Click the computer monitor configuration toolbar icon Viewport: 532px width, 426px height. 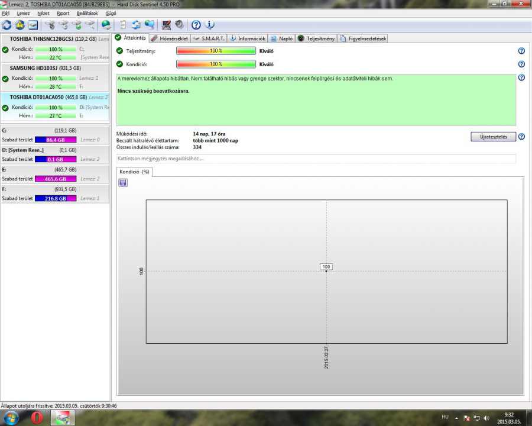pos(166,25)
